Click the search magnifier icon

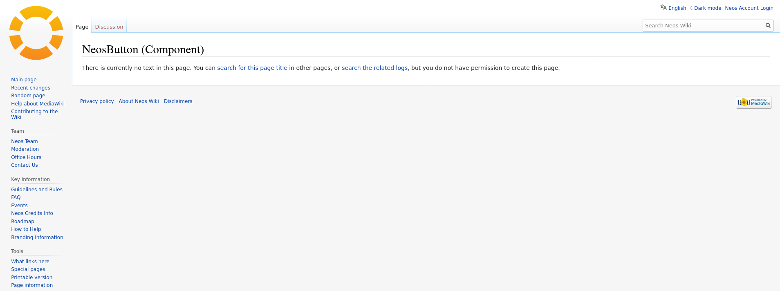768,26
